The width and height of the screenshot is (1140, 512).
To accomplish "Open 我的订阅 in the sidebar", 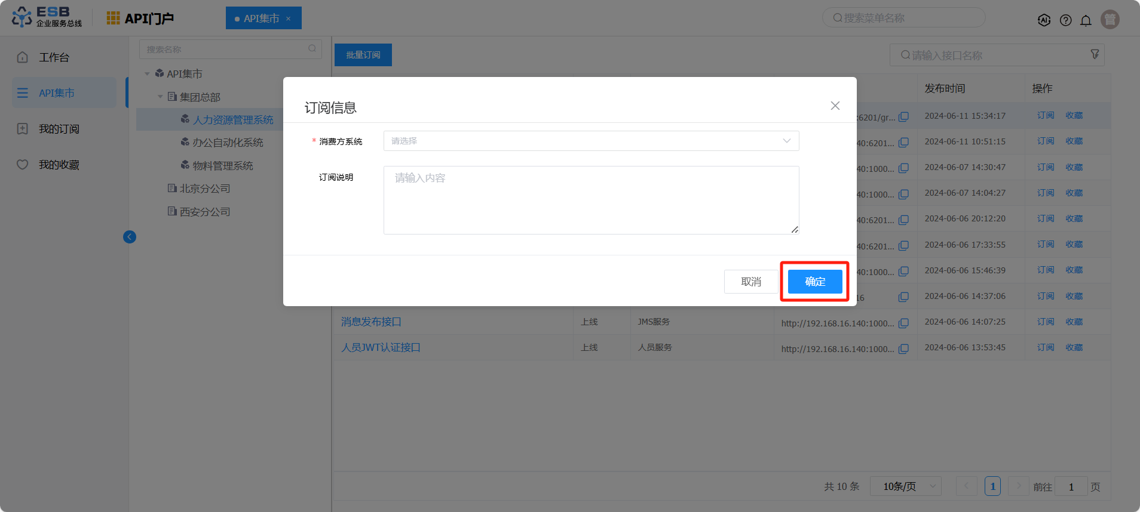I will (x=59, y=129).
